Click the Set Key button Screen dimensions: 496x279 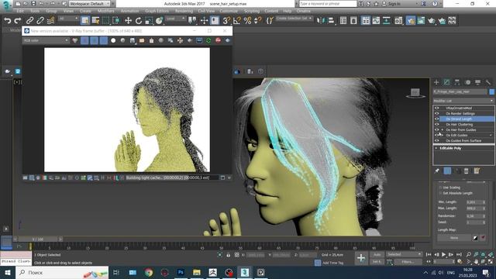click(377, 262)
